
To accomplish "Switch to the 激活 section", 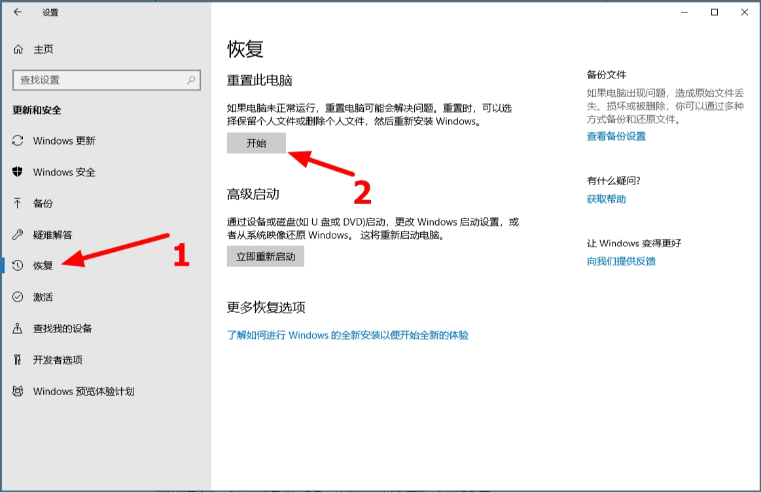I will point(43,297).
